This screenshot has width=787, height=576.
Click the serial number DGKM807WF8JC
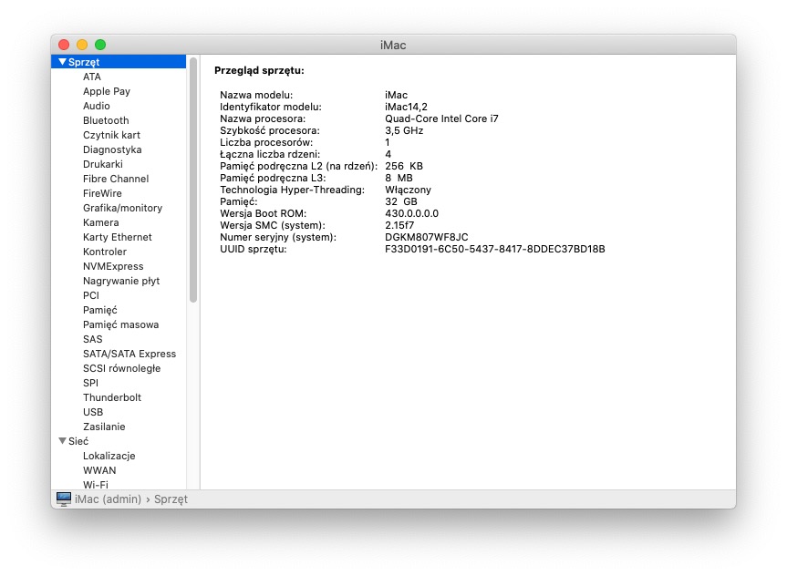coord(426,237)
